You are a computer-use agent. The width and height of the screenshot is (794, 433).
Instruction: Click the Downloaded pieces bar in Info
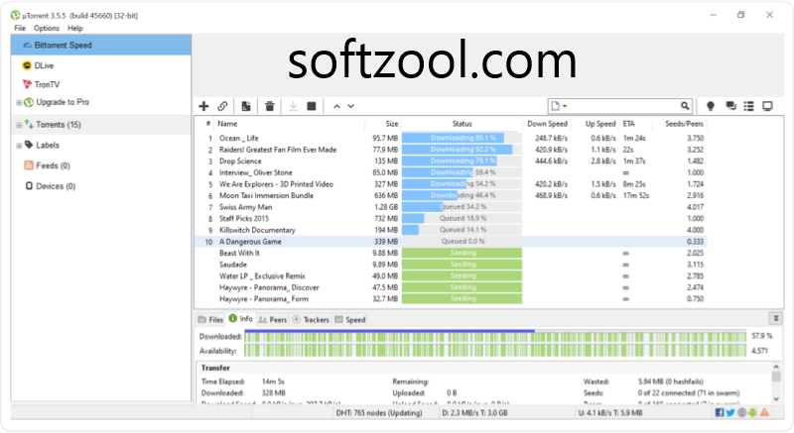click(x=495, y=337)
